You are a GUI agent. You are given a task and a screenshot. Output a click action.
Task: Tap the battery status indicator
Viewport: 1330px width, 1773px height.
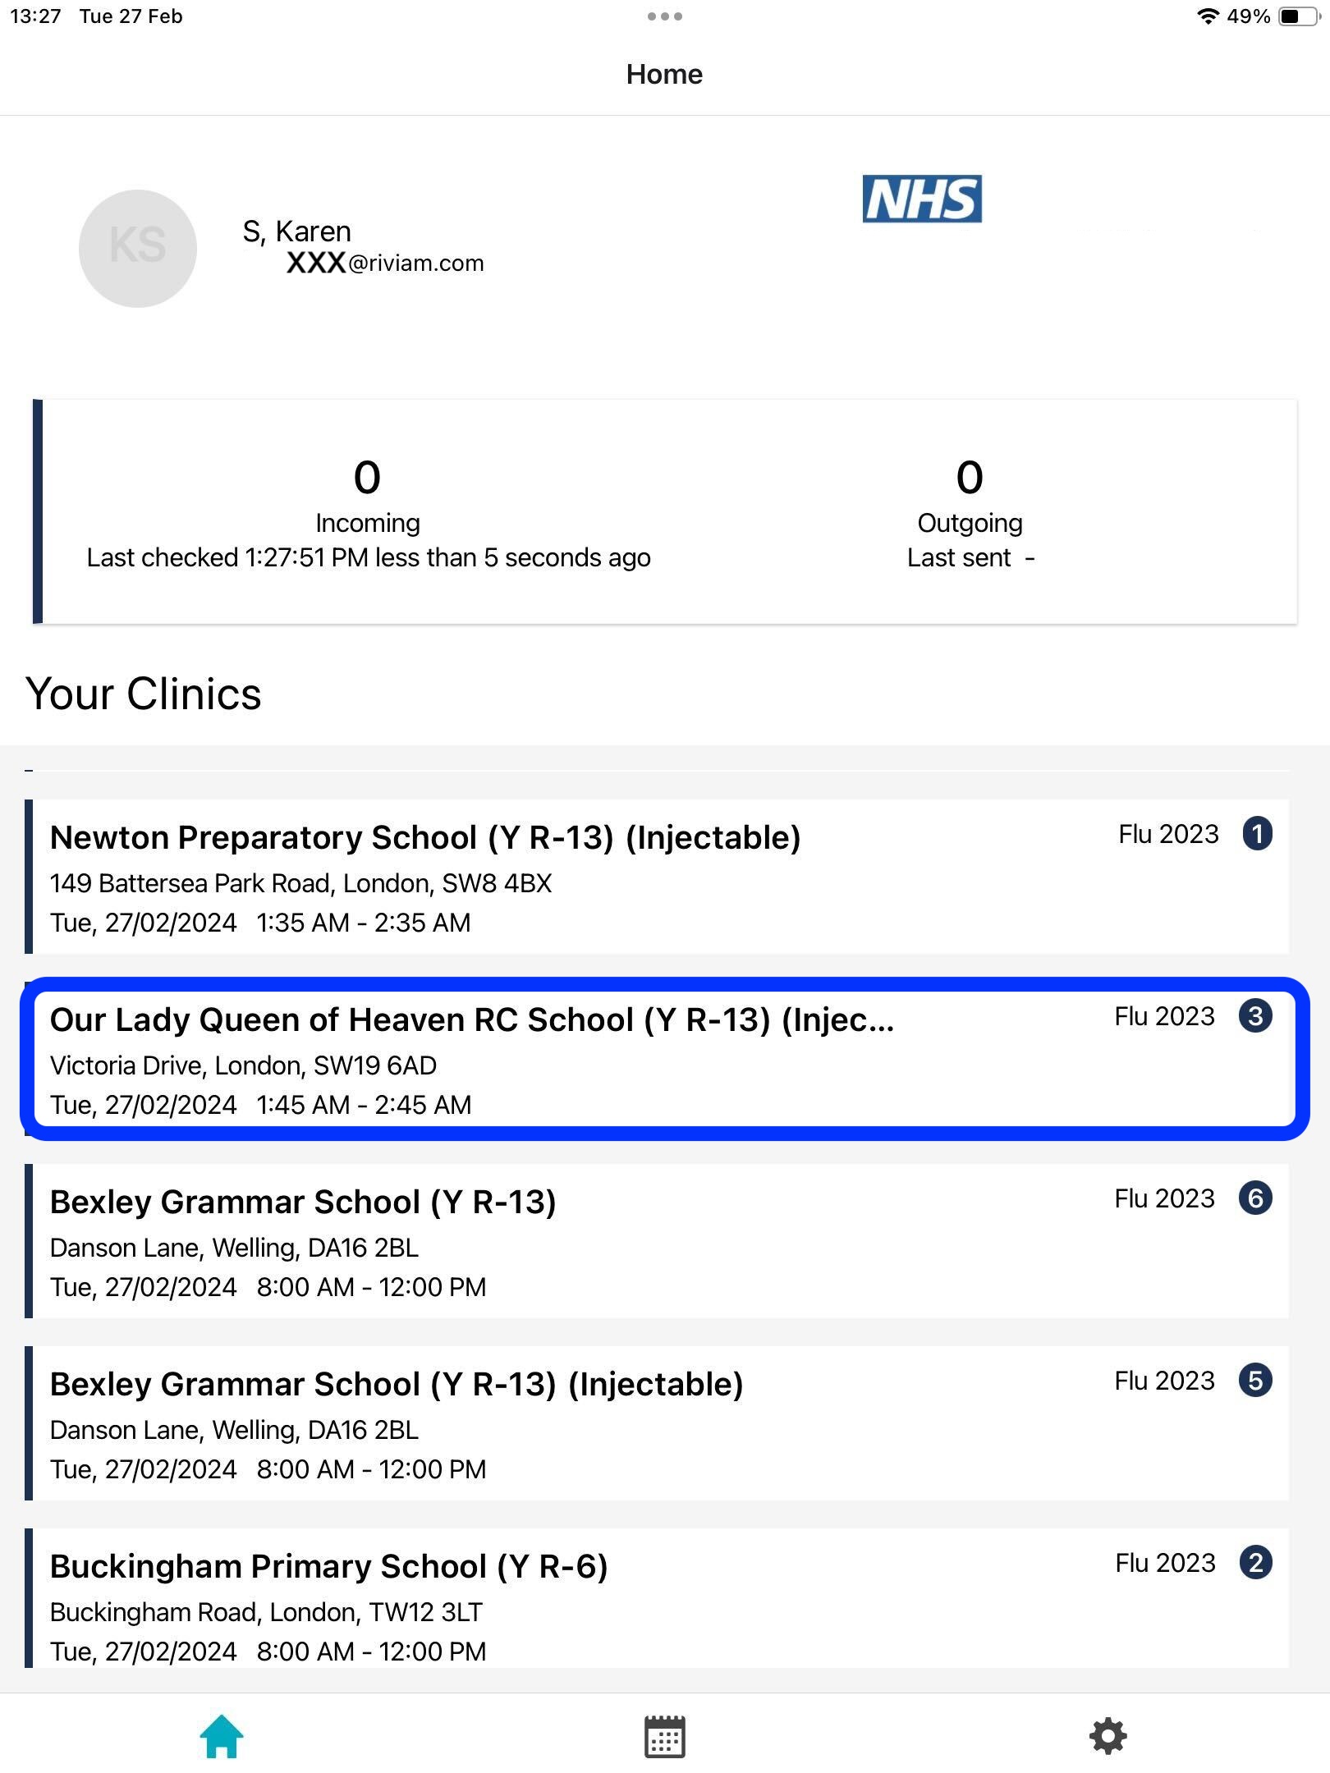click(1296, 16)
